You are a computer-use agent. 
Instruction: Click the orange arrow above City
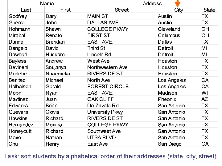tap(178, 3)
